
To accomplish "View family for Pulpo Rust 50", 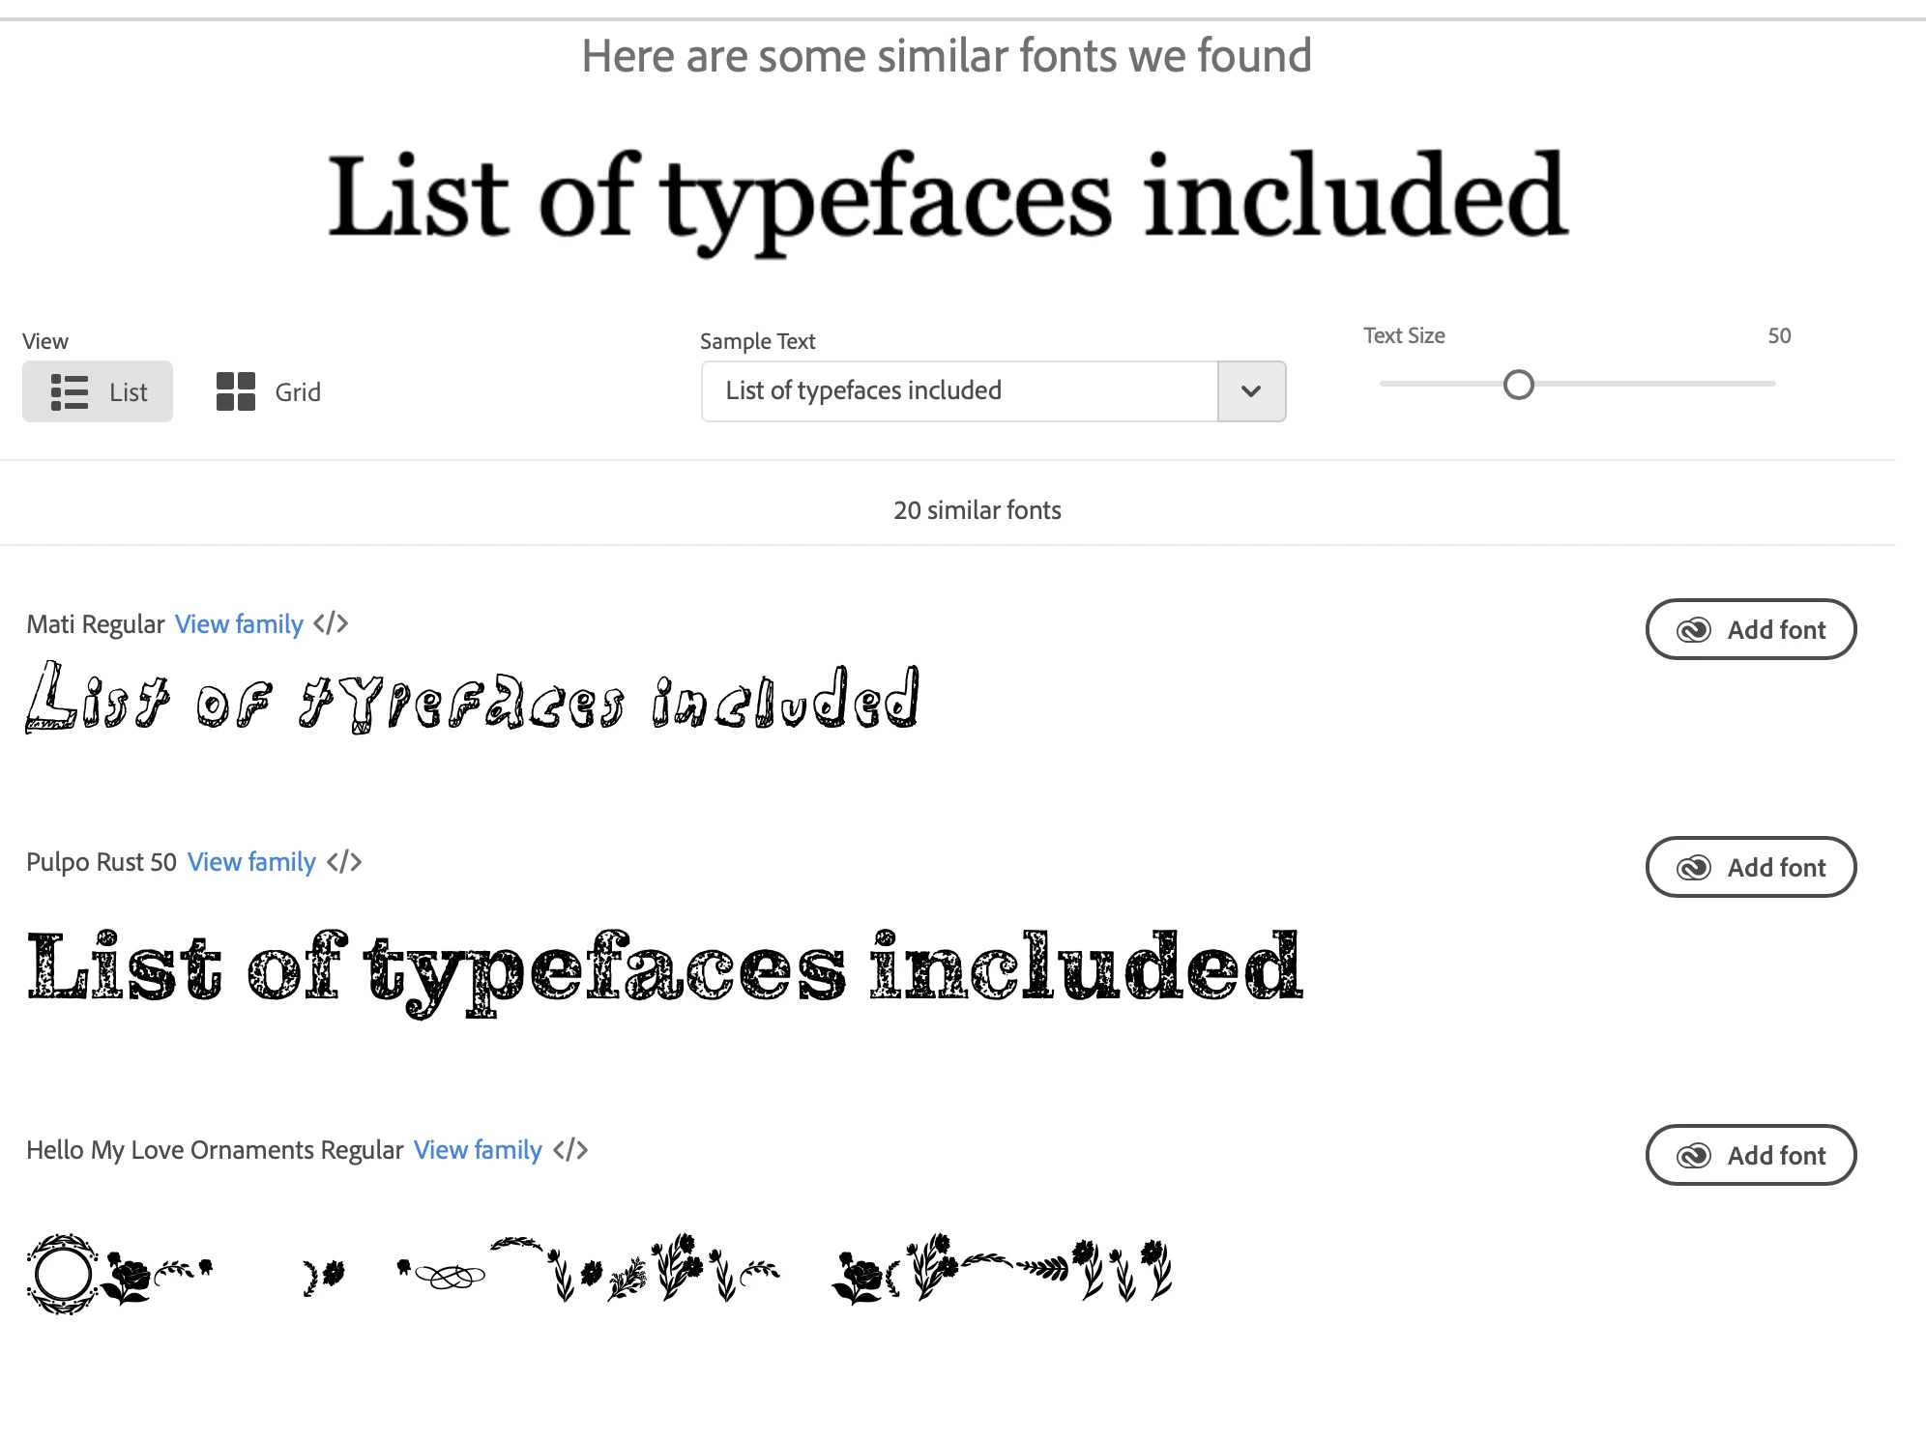I will pos(251,862).
